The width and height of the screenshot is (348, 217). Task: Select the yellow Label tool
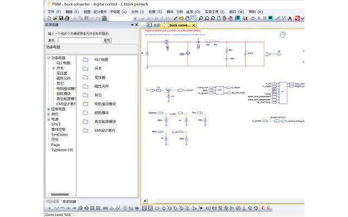click(181, 18)
